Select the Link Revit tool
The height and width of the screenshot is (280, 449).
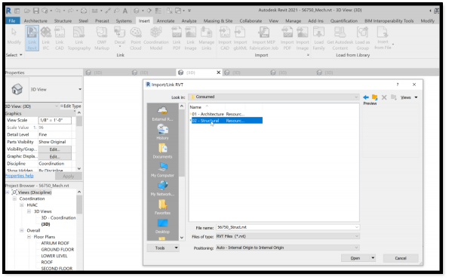pos(32,38)
